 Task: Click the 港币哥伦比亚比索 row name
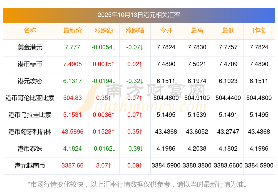click(x=30, y=98)
